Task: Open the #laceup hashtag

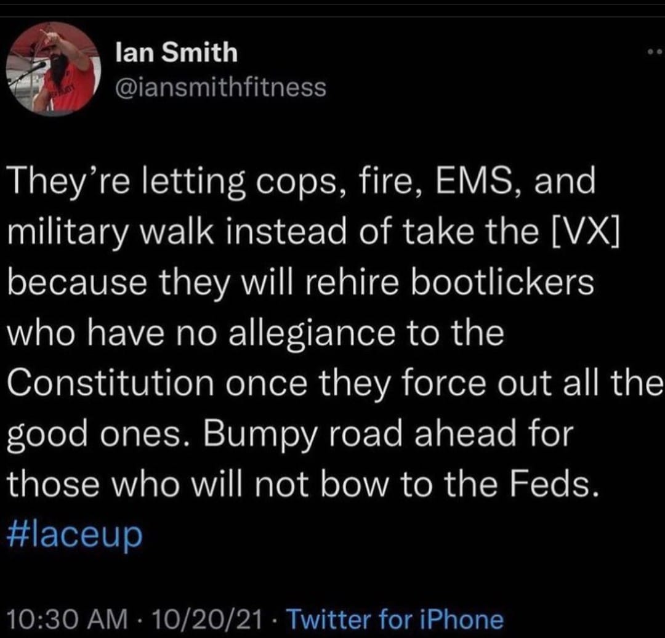Action: pos(75,533)
